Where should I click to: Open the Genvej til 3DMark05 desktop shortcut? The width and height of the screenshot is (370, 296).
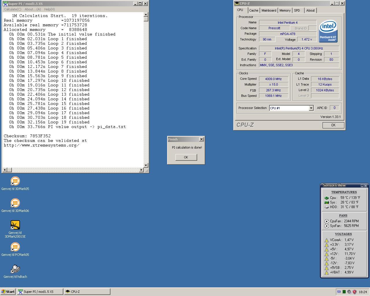15,184
